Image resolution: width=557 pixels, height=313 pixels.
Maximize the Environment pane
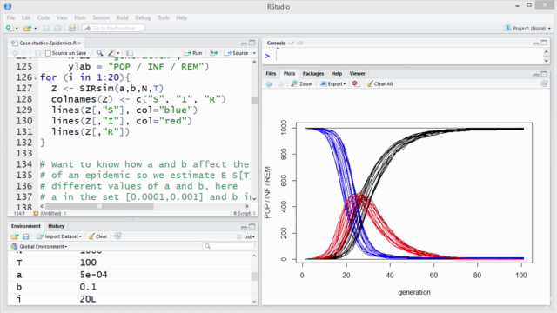point(252,226)
